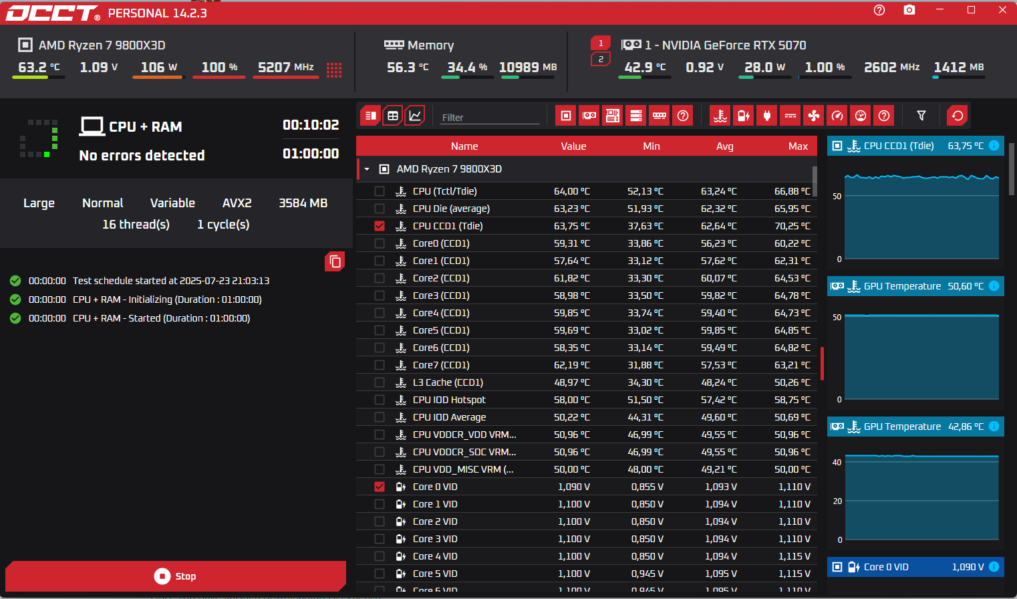1017x599 pixels.
Task: Sort by the Name column header
Action: click(464, 146)
